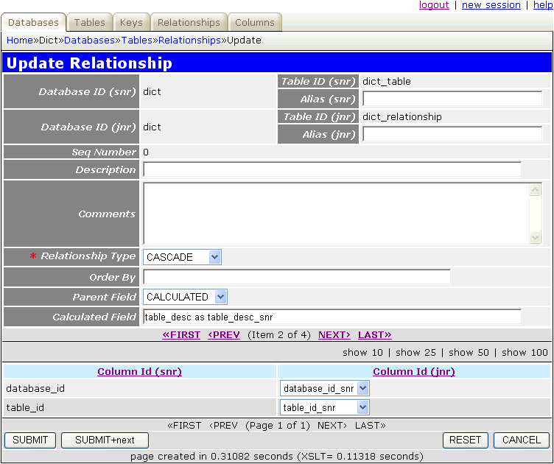Open the Relationships tab
This screenshot has width=554, height=464.
click(189, 22)
